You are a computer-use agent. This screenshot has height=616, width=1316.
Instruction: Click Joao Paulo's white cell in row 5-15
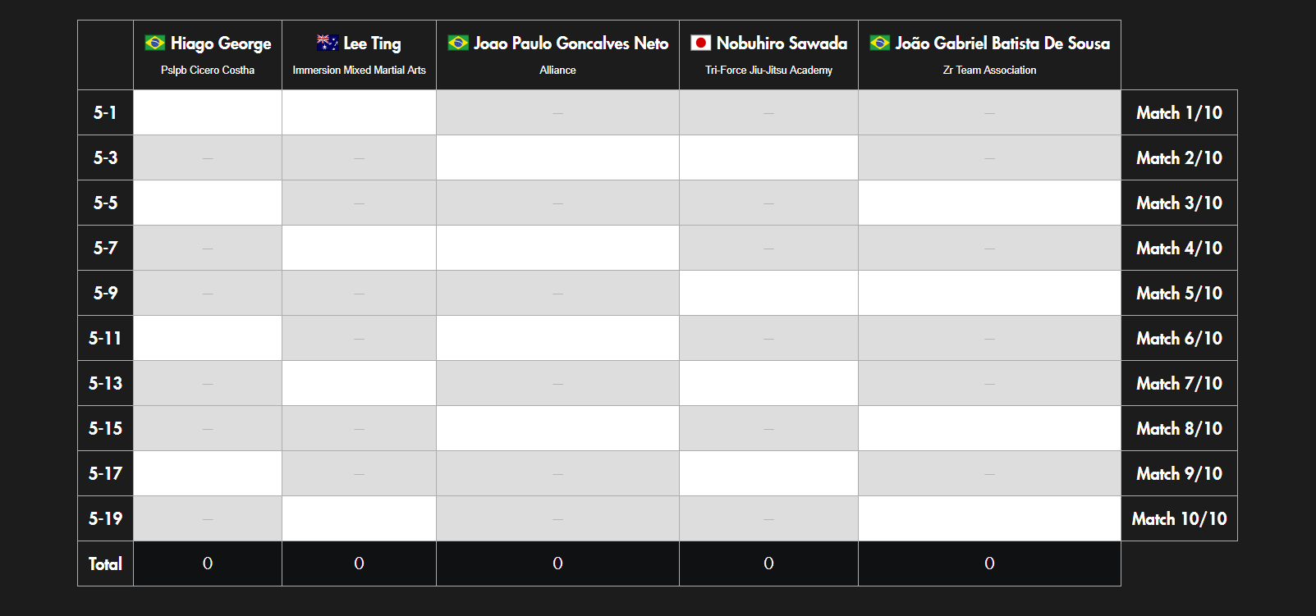click(557, 428)
